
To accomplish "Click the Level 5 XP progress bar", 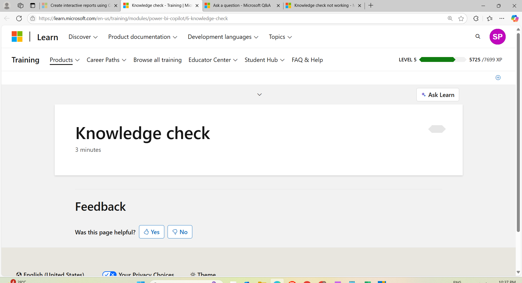I will pyautogui.click(x=442, y=60).
